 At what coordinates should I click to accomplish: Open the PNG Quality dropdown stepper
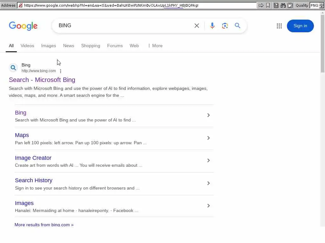322,5
